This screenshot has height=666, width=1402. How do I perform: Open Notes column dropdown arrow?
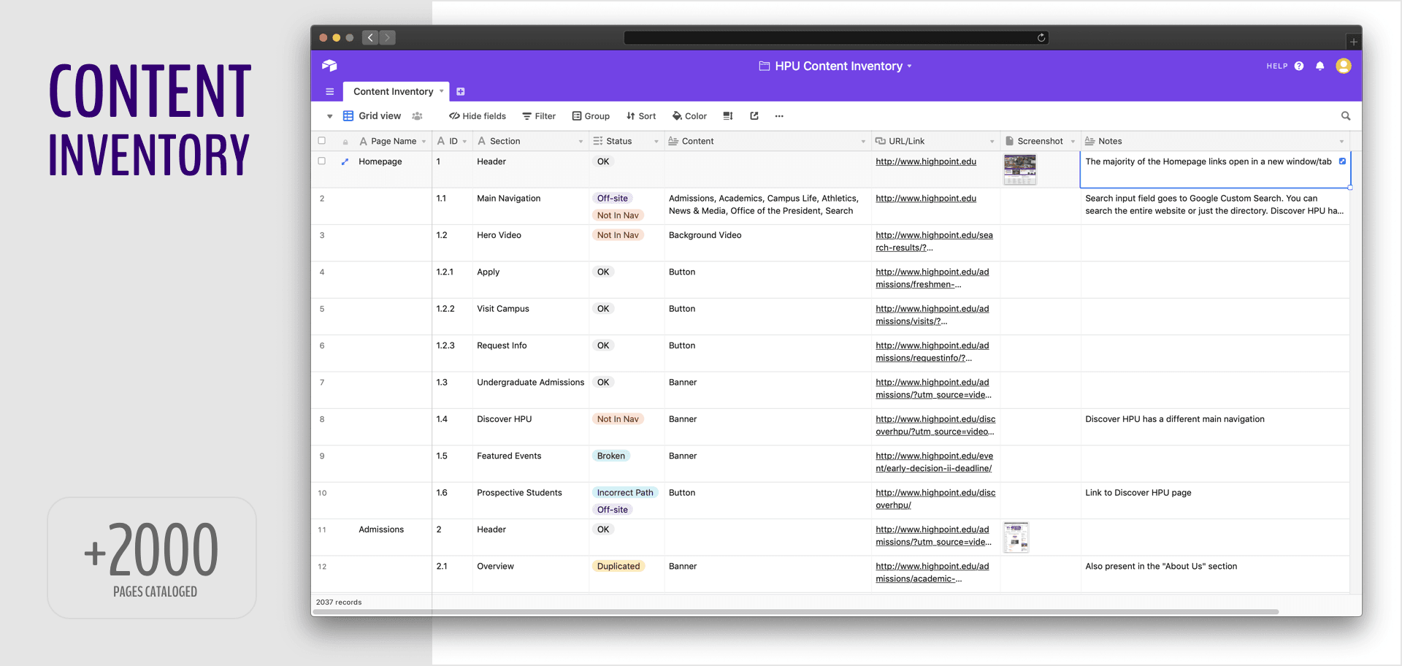1341,142
